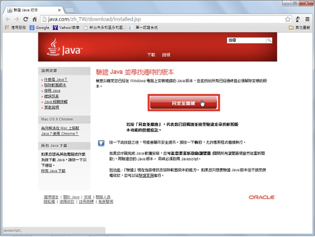The image size is (315, 237).
Task: Open the 隱私權 footer link
Action: [x=49, y=202]
